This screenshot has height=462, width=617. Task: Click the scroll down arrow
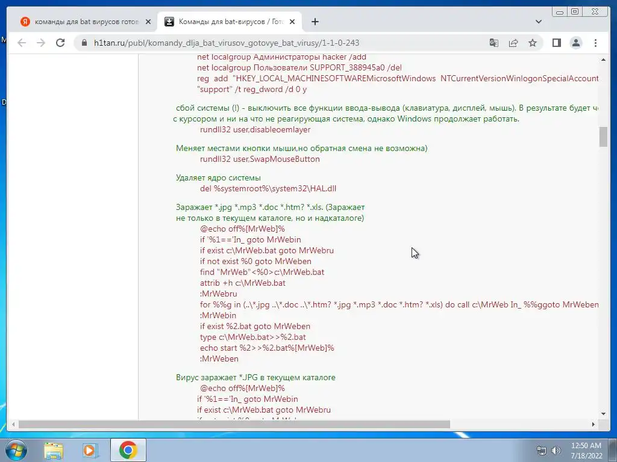[x=603, y=414]
